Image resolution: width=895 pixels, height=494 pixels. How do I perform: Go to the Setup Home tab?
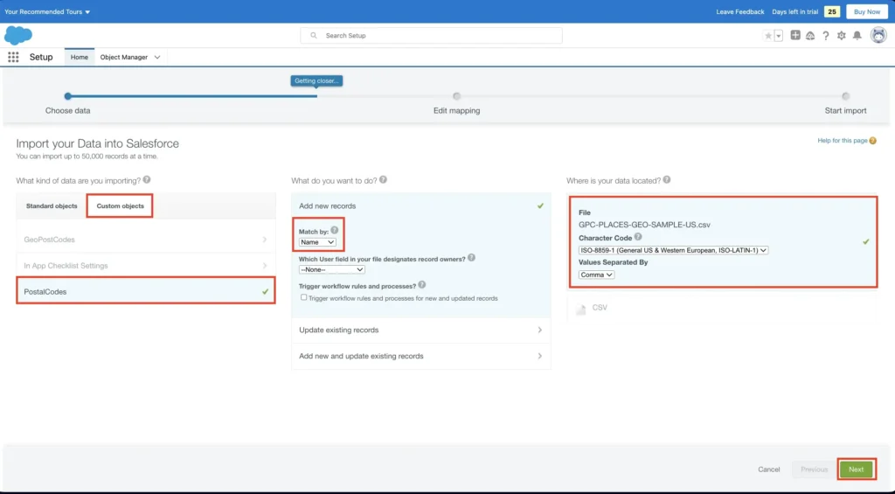pyautogui.click(x=80, y=57)
